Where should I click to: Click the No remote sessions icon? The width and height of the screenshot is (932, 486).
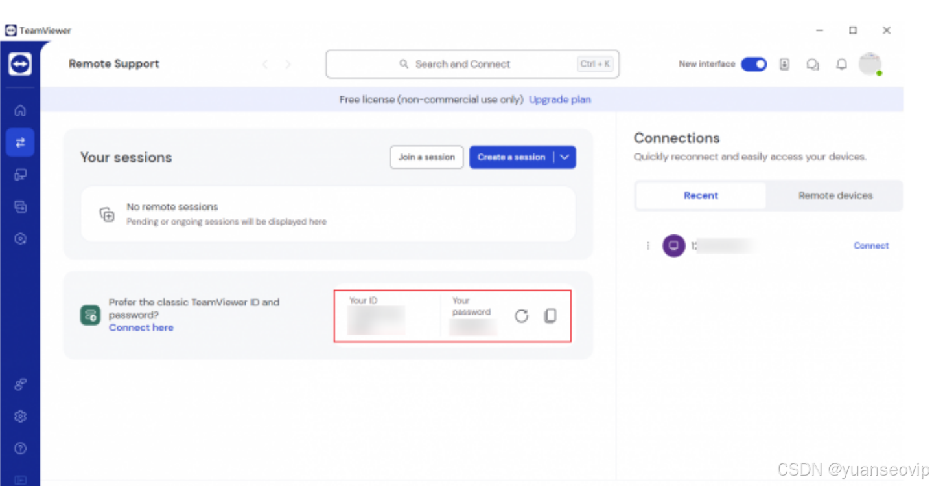coord(107,214)
